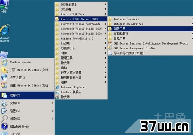Select Integration Services menu item
This screenshot has width=193, height=135.
point(150,24)
